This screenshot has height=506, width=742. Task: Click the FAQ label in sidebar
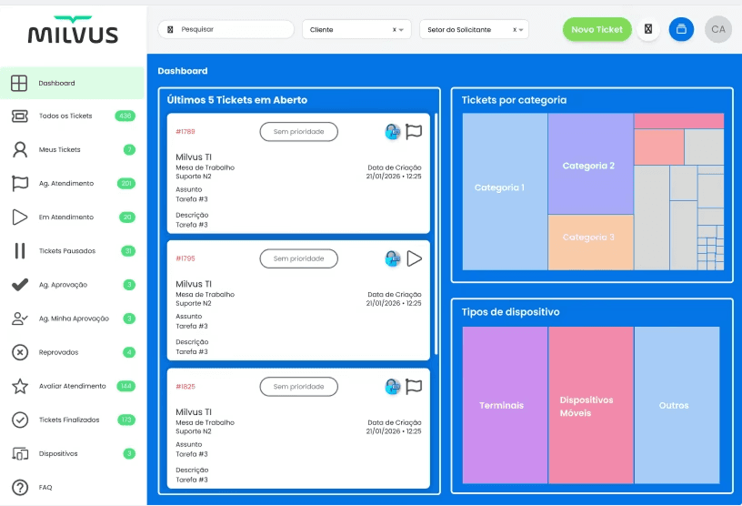(45, 488)
